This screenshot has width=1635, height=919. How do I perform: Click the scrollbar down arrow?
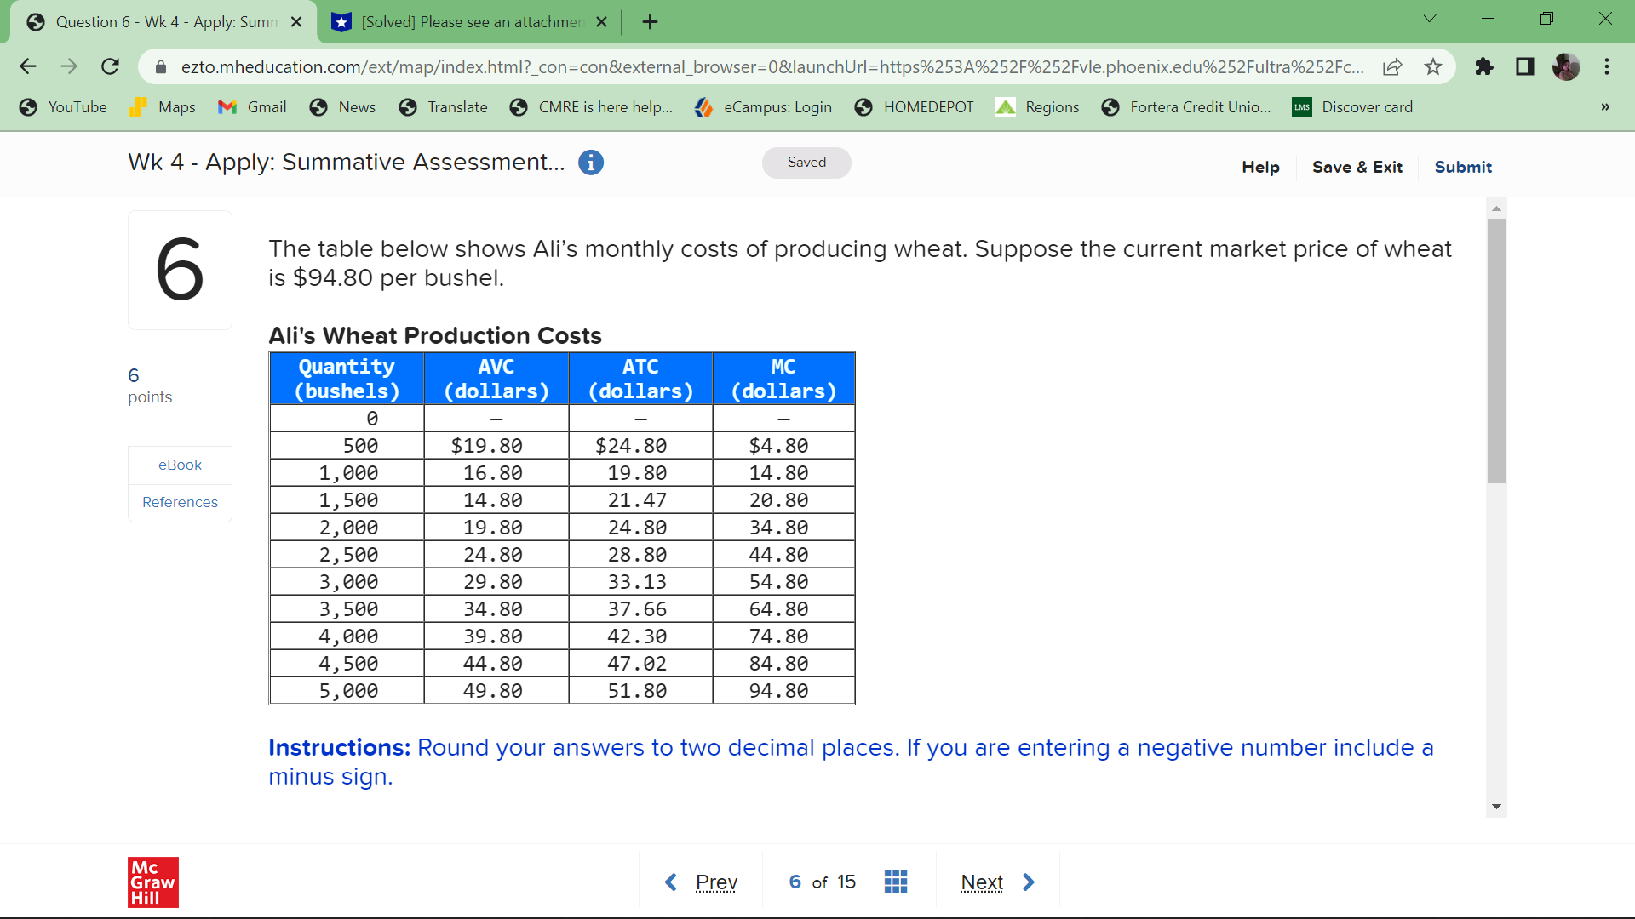[x=1496, y=807]
